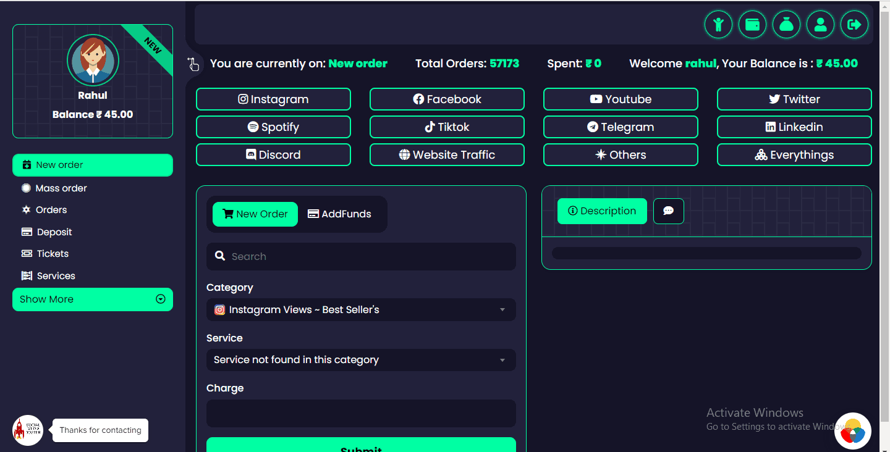
Task: Choose the Telegram category button
Action: 621,127
